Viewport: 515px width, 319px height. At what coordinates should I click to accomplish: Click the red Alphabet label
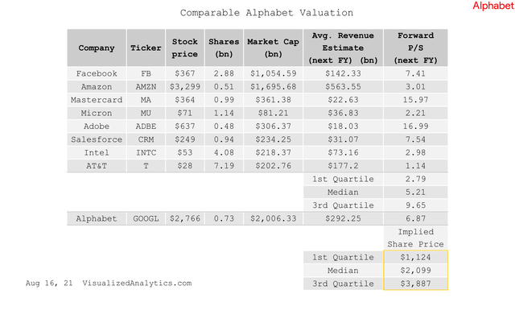pos(493,6)
